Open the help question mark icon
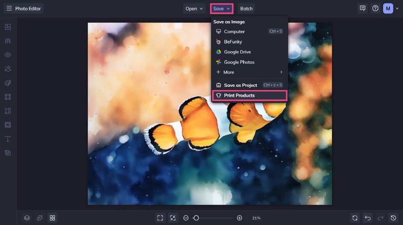Image resolution: width=403 pixels, height=225 pixels. [x=376, y=9]
